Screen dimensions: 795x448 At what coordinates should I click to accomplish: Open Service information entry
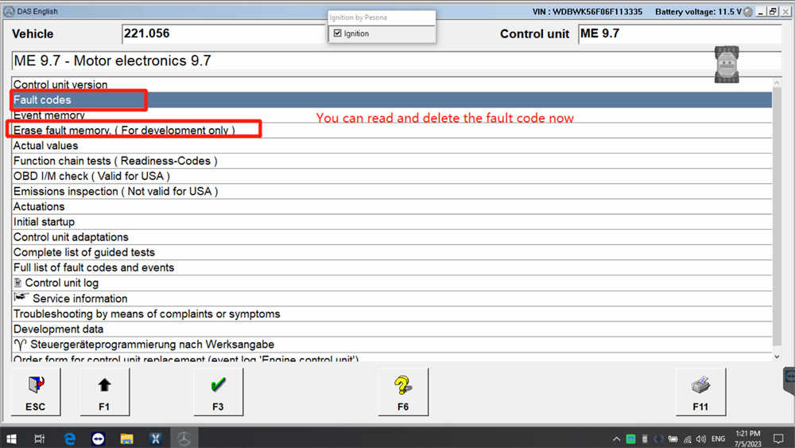79,298
